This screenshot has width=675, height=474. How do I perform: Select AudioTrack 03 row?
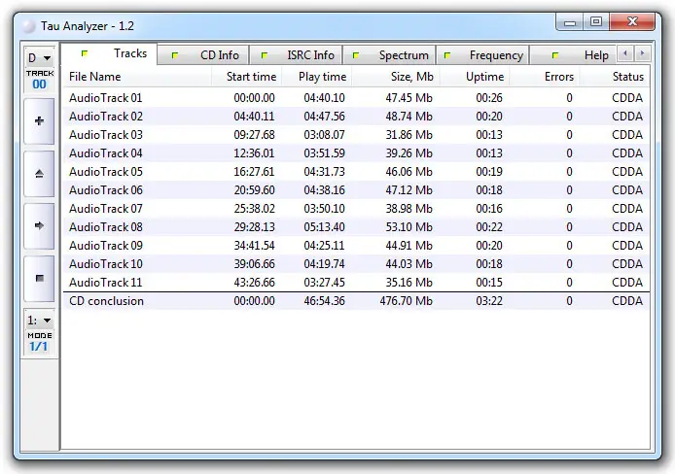(x=356, y=135)
